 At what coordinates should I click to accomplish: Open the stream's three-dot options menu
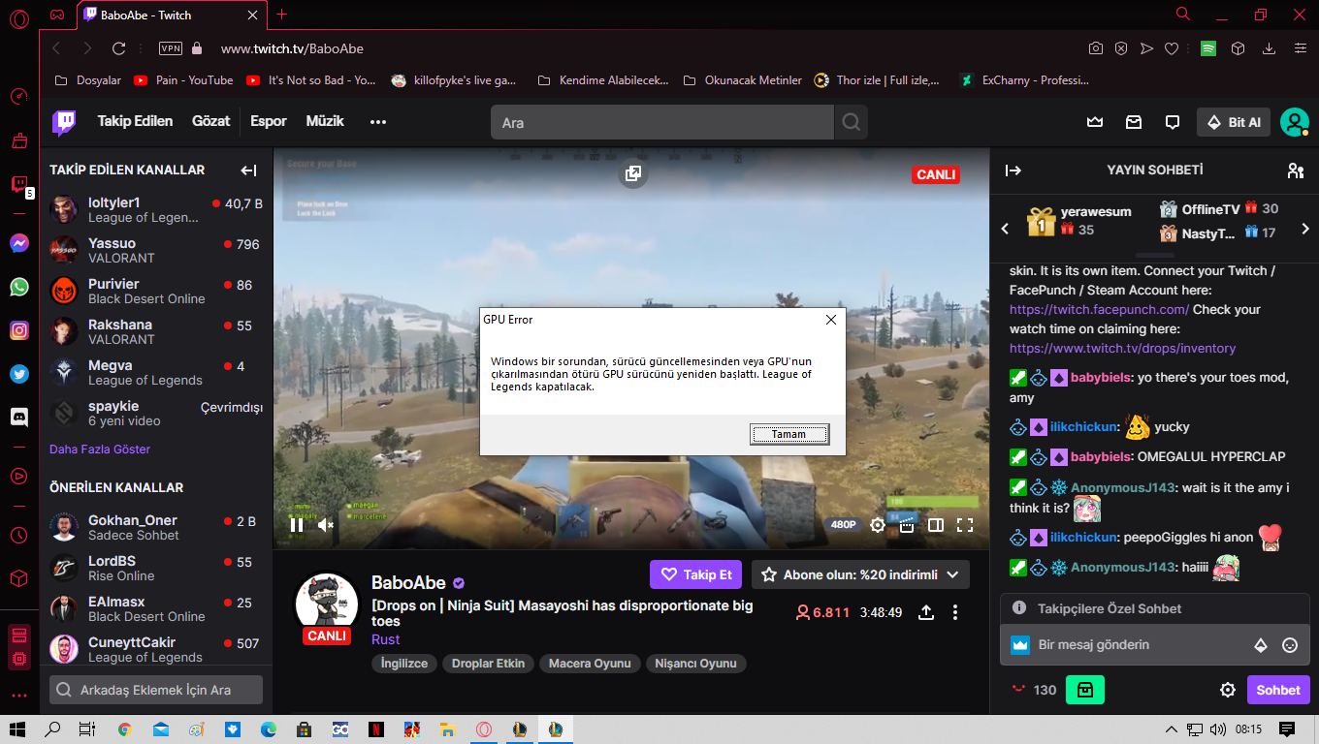(x=955, y=612)
